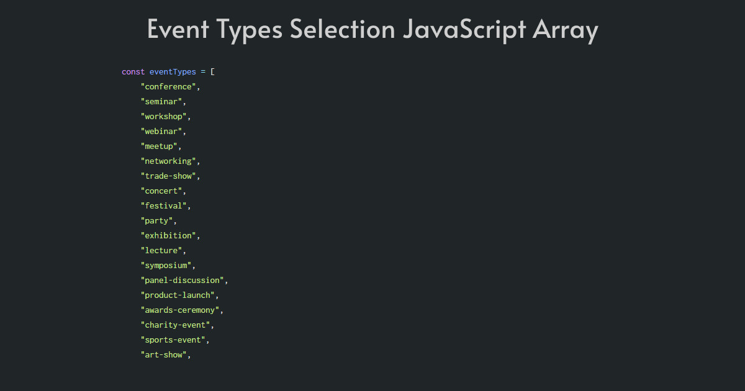Place the cursor on the "concert" string
Viewport: 745px width, 391px height.
pos(161,191)
